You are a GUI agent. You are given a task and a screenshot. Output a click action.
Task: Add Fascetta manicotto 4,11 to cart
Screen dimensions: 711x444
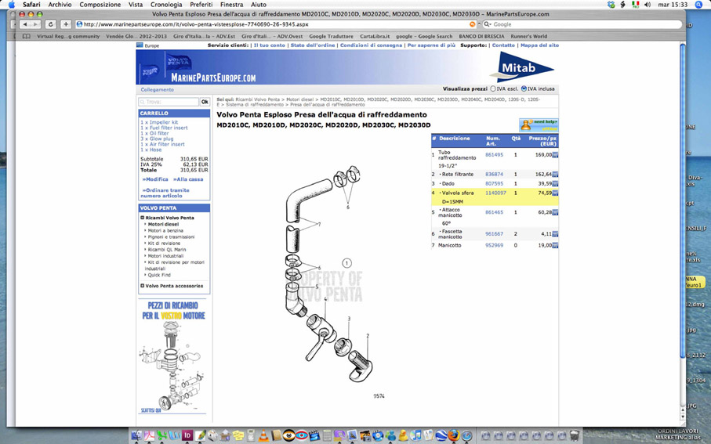(555, 234)
